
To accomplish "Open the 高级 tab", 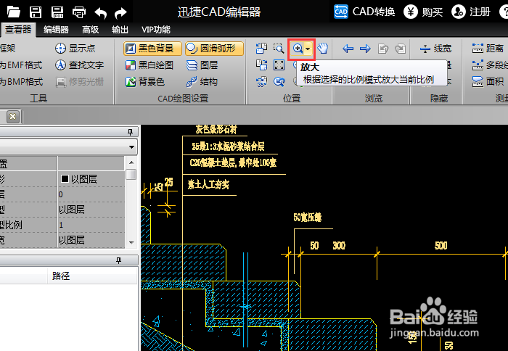I will coord(90,30).
